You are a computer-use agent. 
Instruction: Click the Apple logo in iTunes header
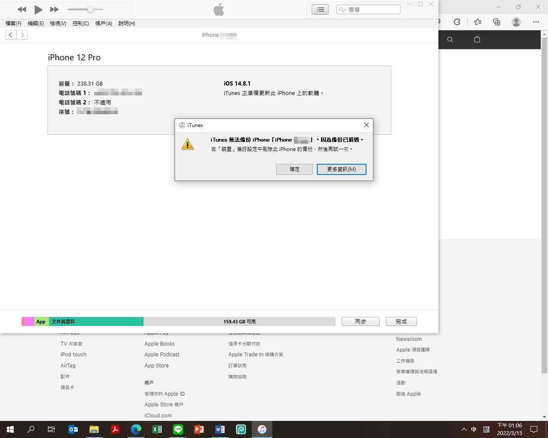pyautogui.click(x=219, y=9)
